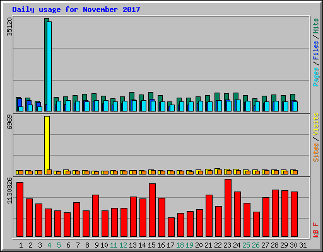
Task: Click the red KB bar for day 21
Action: click(x=209, y=216)
